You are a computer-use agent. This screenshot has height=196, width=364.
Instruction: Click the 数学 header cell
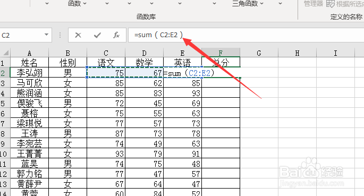(144, 63)
